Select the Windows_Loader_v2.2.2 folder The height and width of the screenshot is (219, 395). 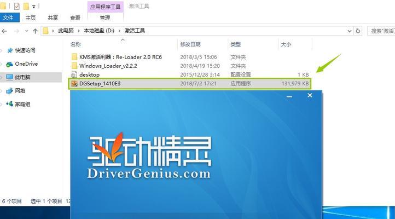[x=108, y=66]
